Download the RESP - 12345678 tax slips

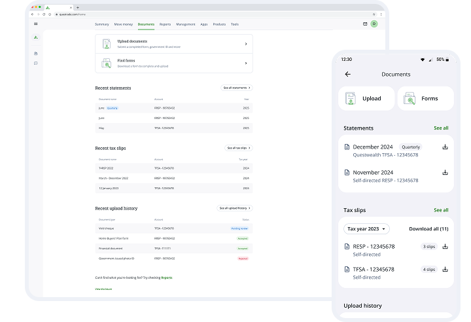445,246
